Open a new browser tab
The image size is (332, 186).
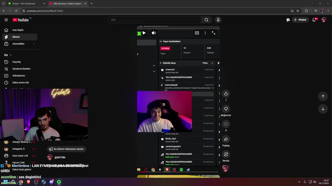pyautogui.click(x=92, y=4)
